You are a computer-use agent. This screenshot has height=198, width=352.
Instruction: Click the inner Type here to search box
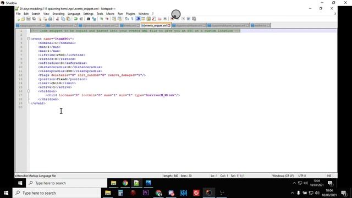(x=67, y=183)
